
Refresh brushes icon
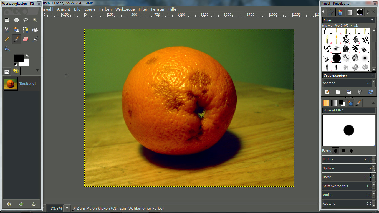coord(370,92)
